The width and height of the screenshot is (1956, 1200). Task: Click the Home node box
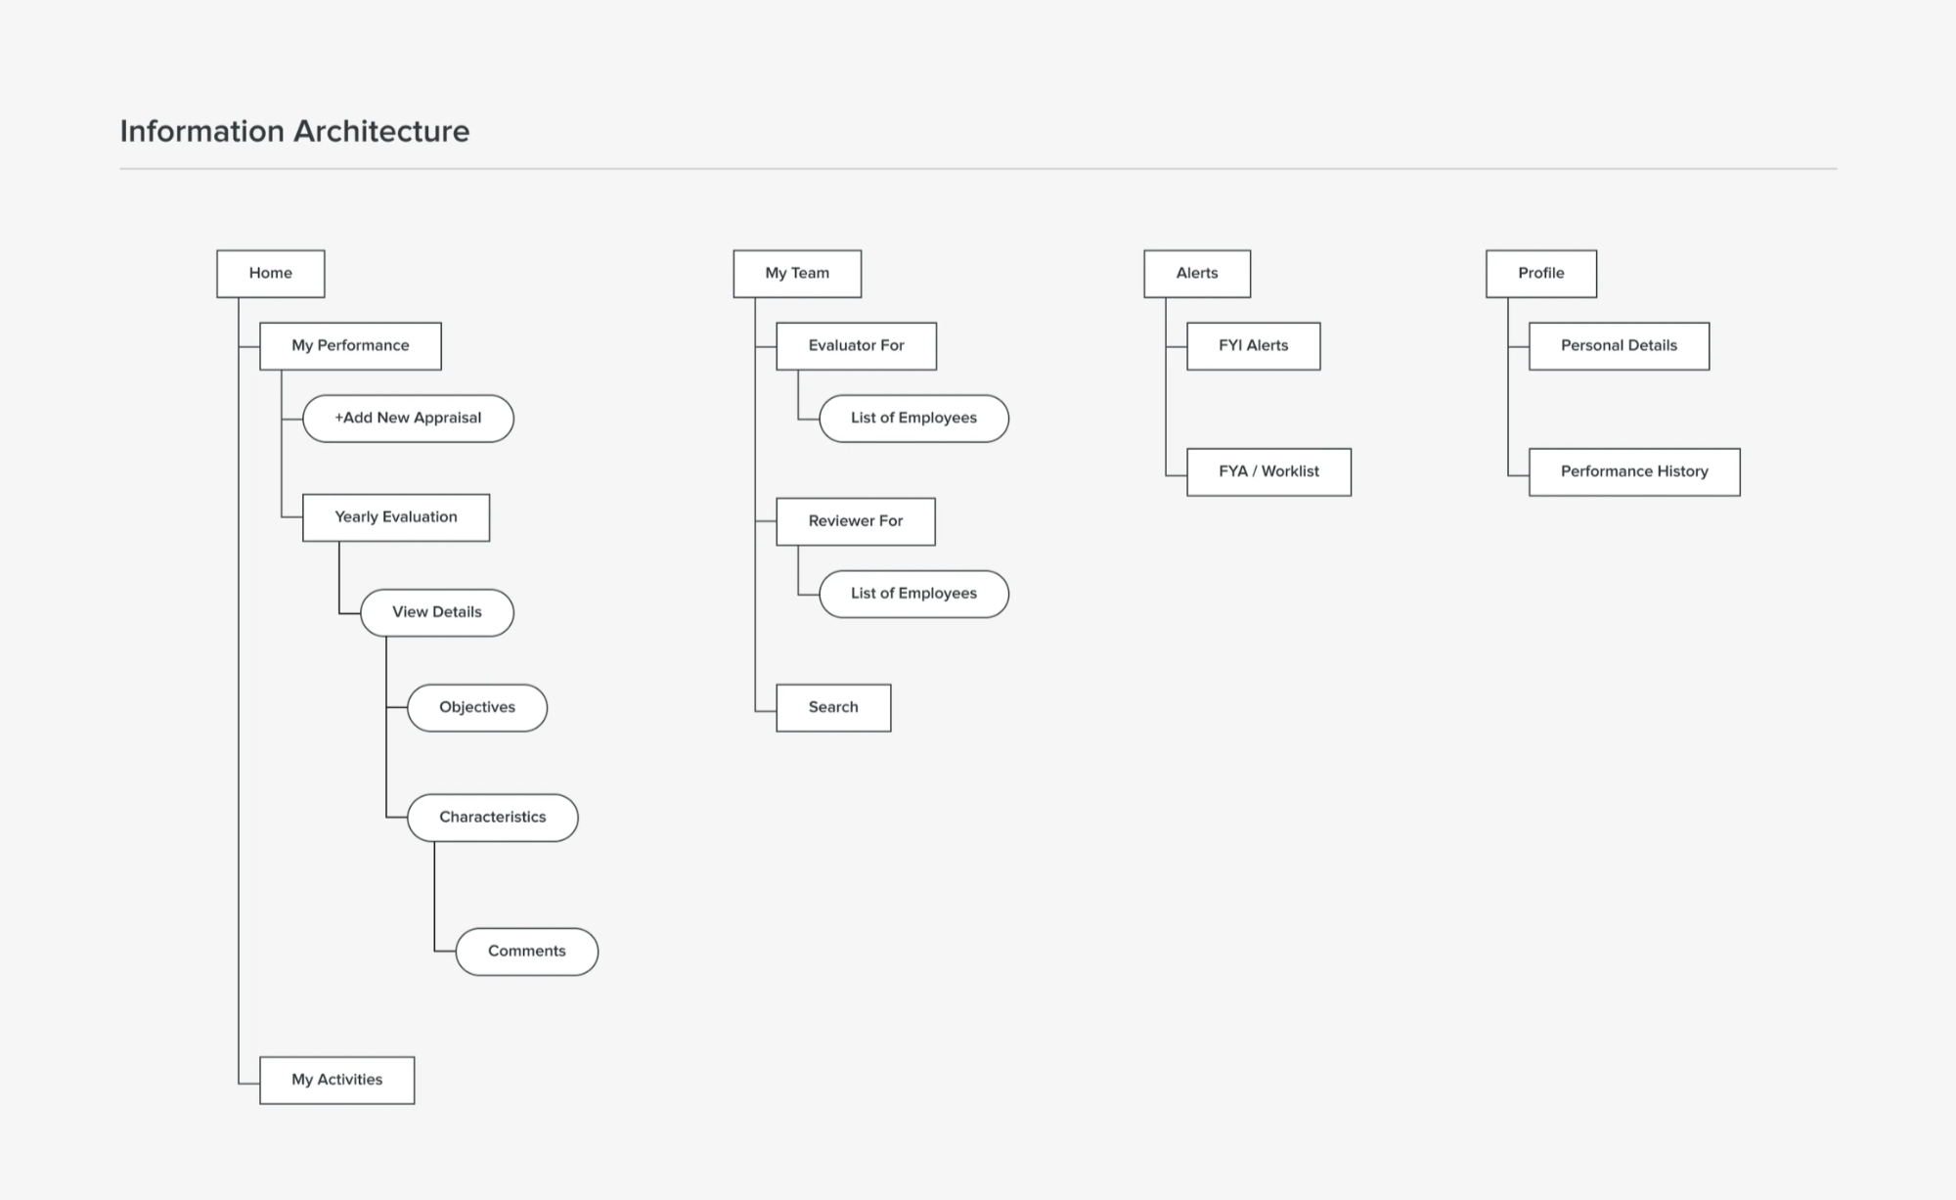270,274
